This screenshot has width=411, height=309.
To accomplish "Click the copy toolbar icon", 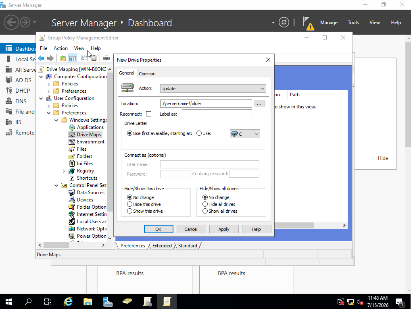I will pyautogui.click(x=84, y=58).
